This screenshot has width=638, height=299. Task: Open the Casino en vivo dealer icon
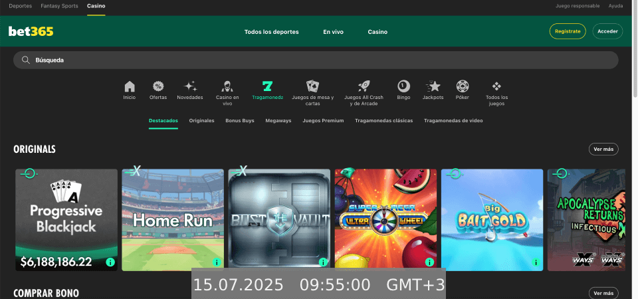(x=227, y=86)
